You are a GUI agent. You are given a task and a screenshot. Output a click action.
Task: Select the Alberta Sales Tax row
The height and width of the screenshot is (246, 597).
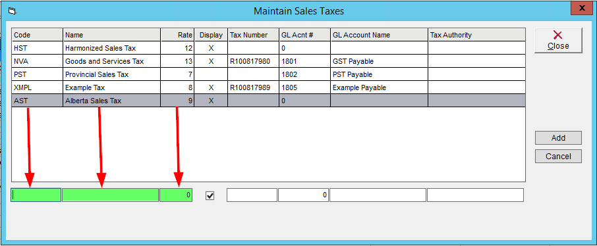(268, 101)
